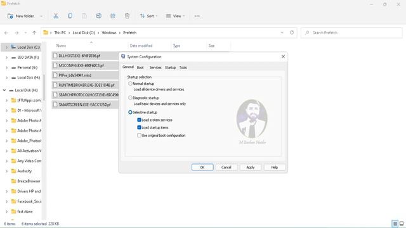Select the Drivers HP folder

pyautogui.click(x=26, y=191)
